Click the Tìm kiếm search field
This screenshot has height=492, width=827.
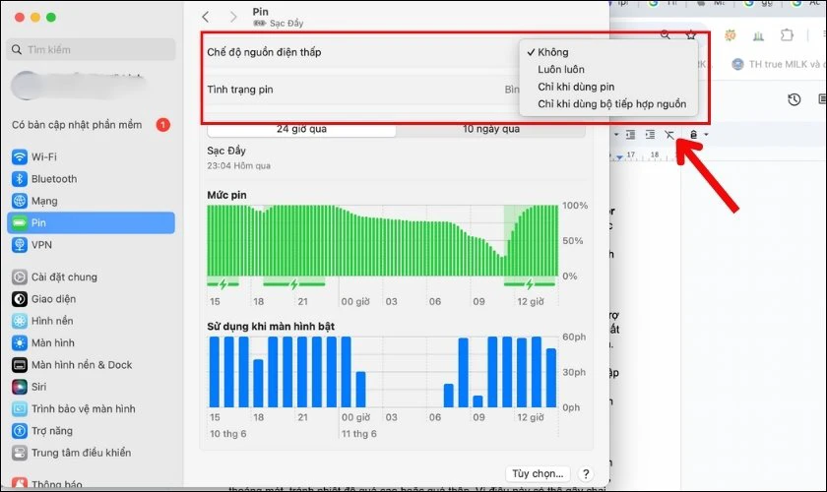pyautogui.click(x=91, y=49)
